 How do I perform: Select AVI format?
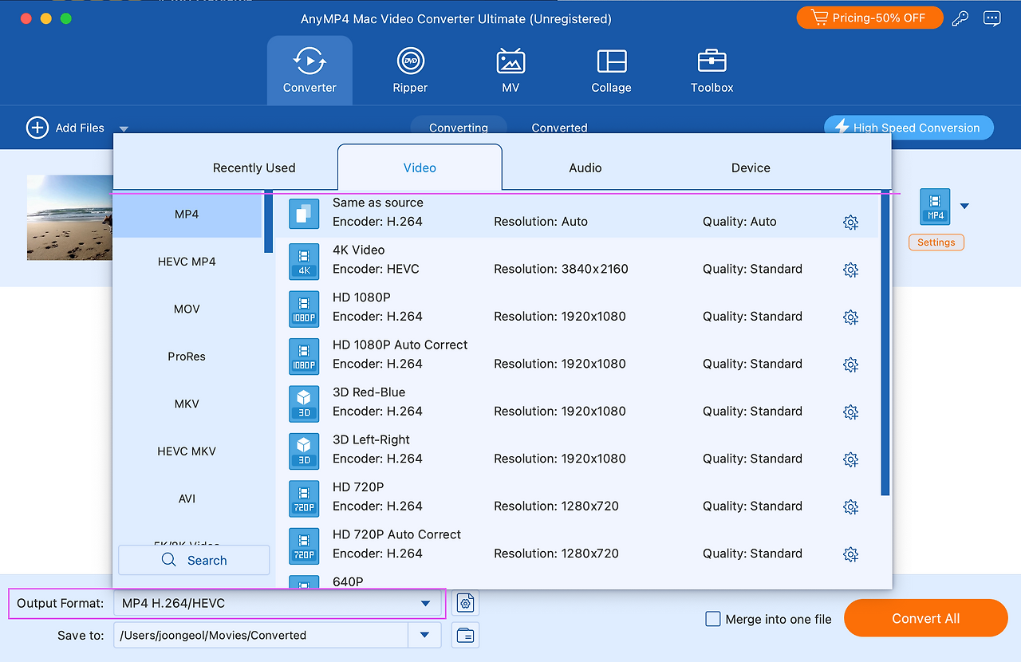(187, 498)
